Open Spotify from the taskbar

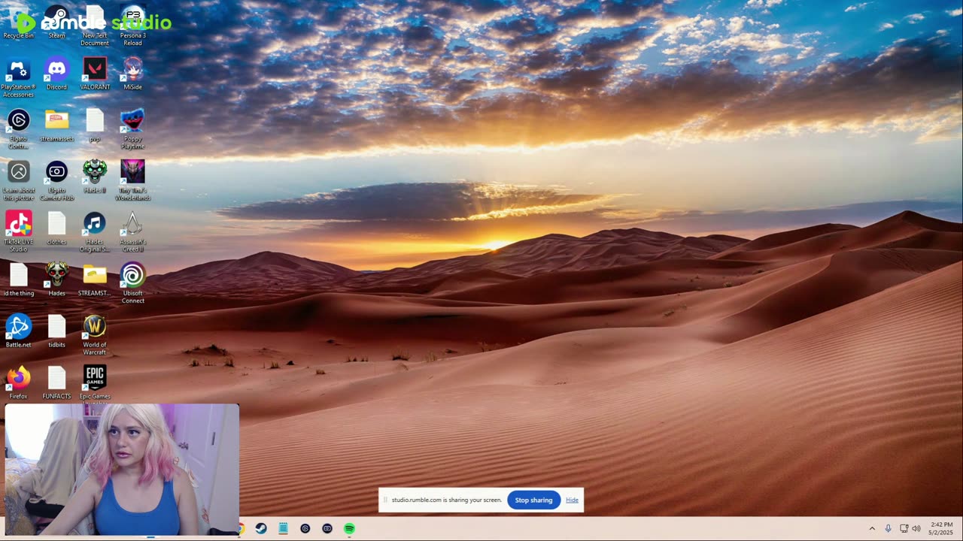pyautogui.click(x=349, y=529)
